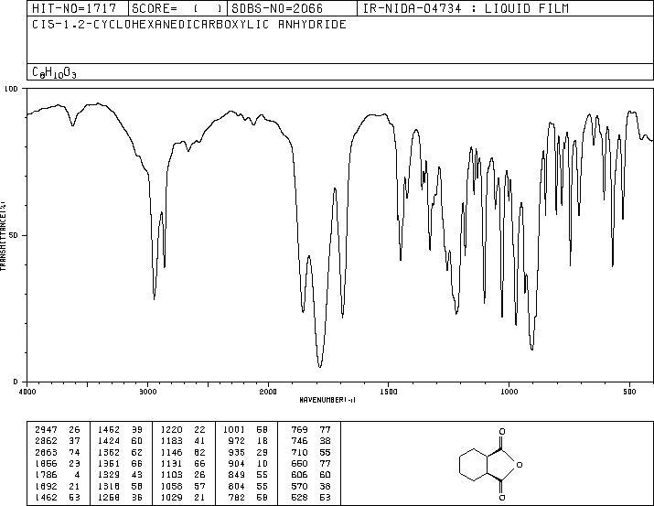Viewport: 654px width, 506px height.
Task: Click the 1786 peak table entry
Action: point(58,475)
